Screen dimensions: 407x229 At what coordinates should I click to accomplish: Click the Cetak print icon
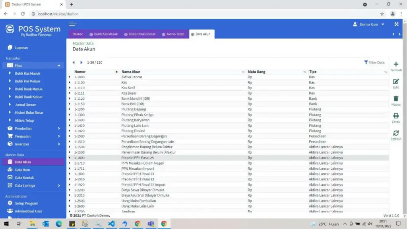pos(395,116)
